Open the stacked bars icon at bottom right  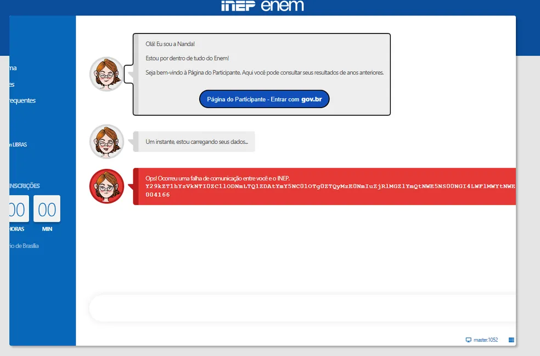511,340
